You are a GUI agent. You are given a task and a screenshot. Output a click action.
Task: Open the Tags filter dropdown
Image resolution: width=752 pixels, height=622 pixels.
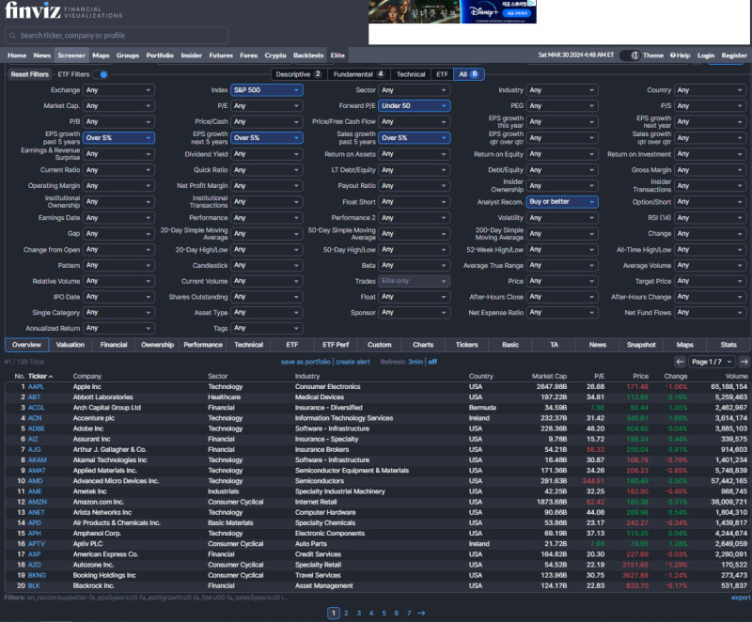(267, 328)
